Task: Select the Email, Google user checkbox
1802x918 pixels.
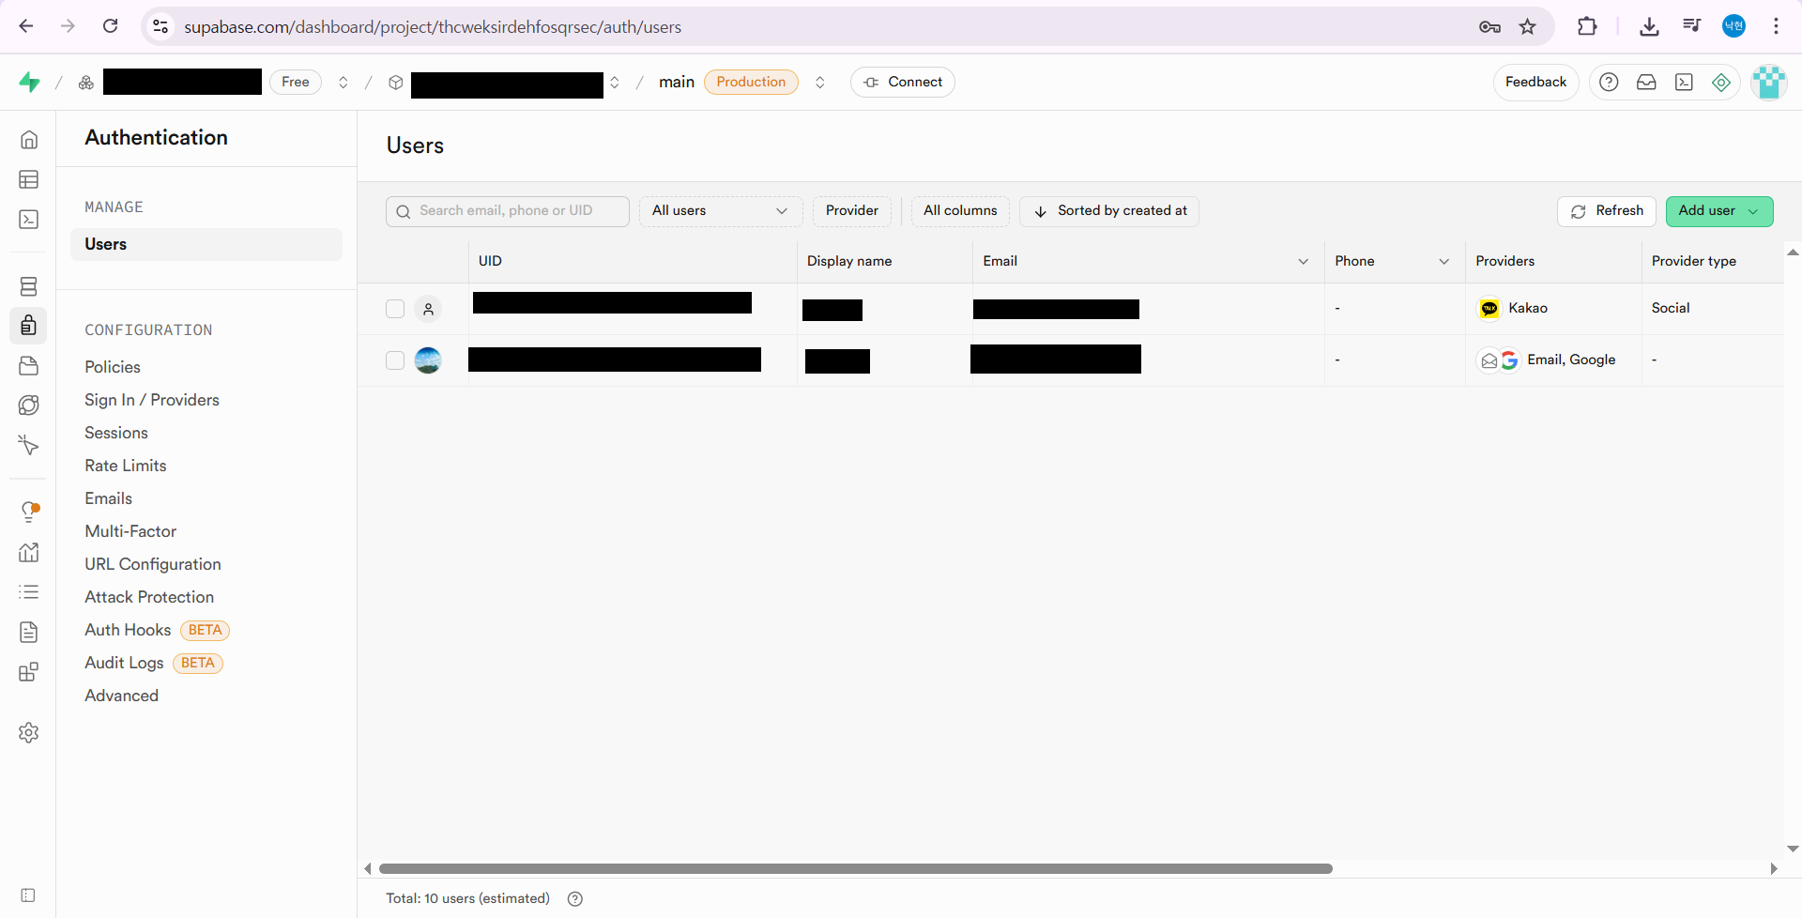Action: (395, 360)
